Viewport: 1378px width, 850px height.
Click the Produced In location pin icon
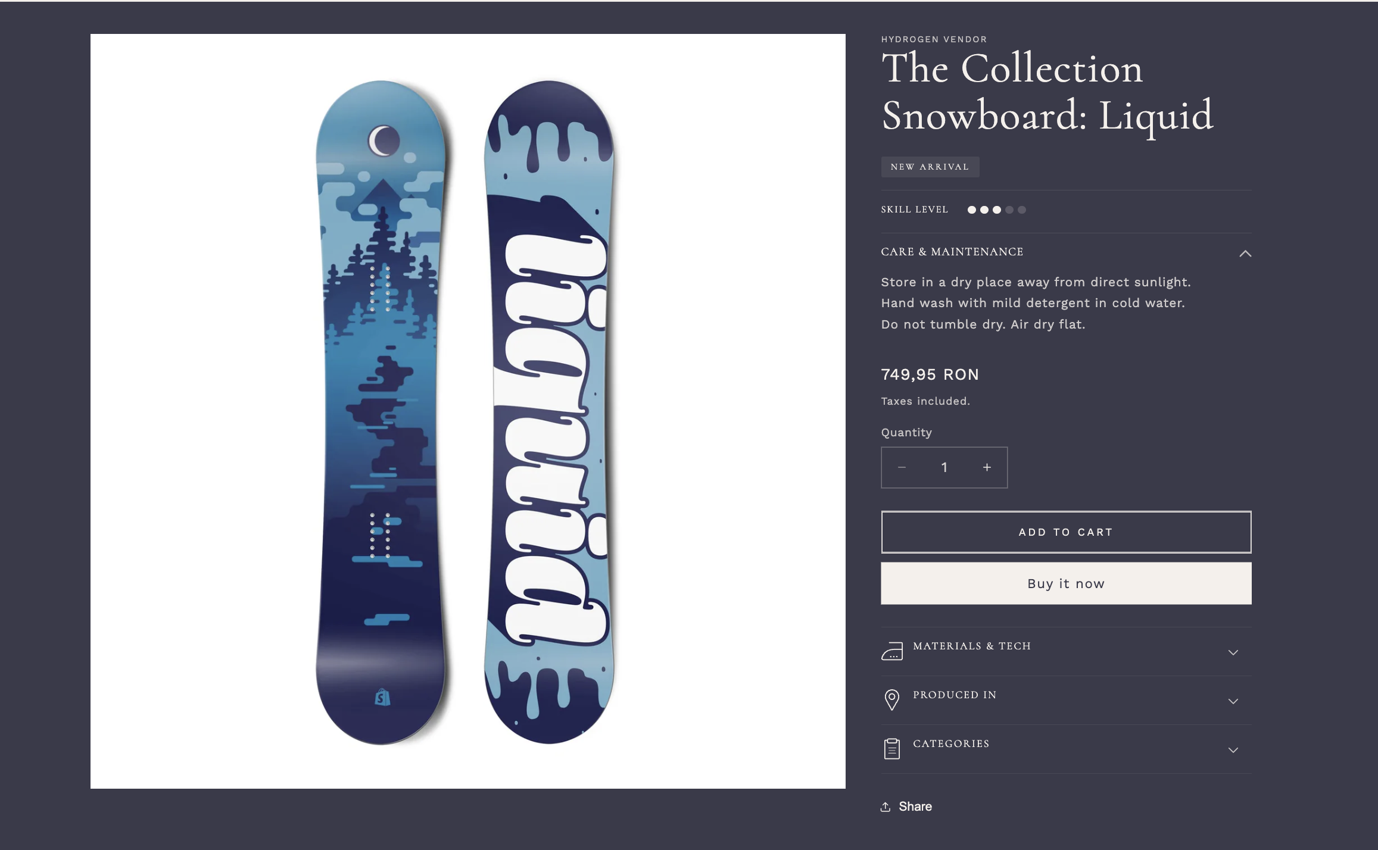[891, 699]
